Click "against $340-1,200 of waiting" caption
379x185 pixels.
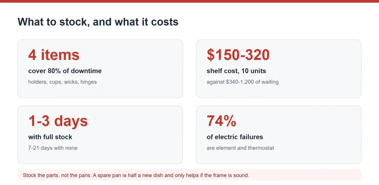243,82
